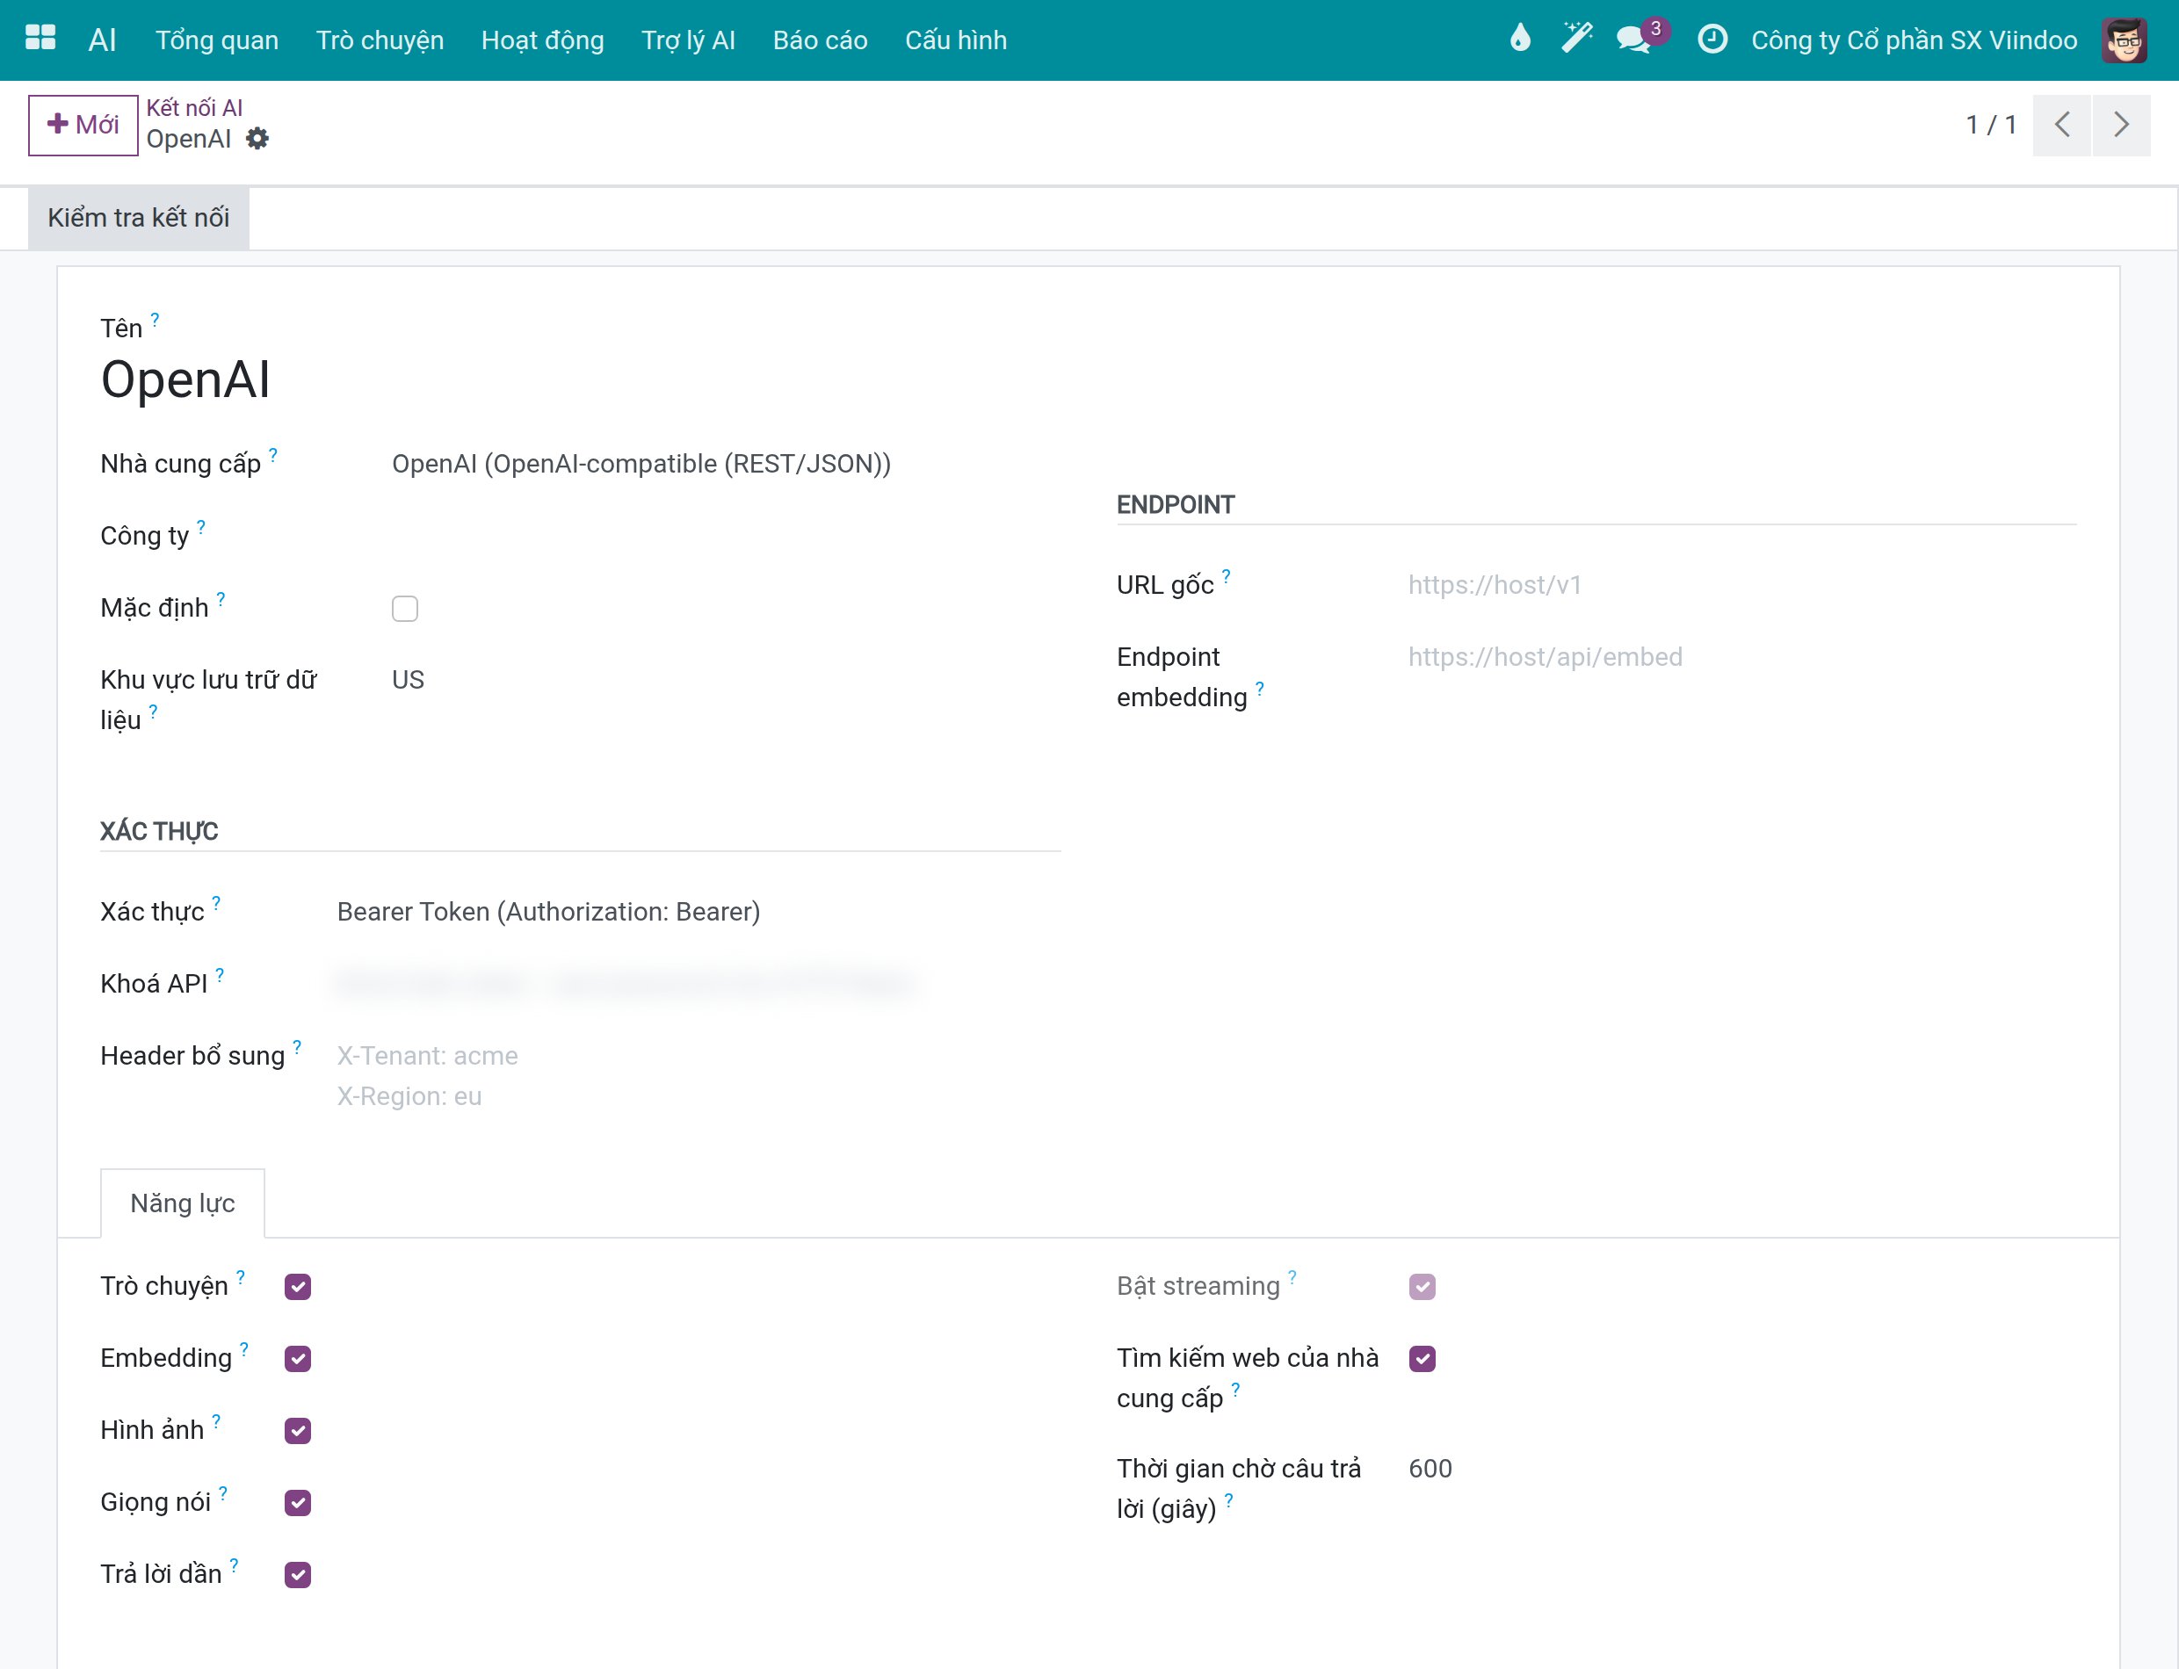Open the Cấu hình menu
This screenshot has height=1669, width=2179.
point(955,40)
